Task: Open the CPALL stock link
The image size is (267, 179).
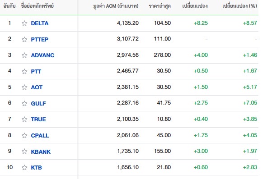Action: tap(40, 135)
